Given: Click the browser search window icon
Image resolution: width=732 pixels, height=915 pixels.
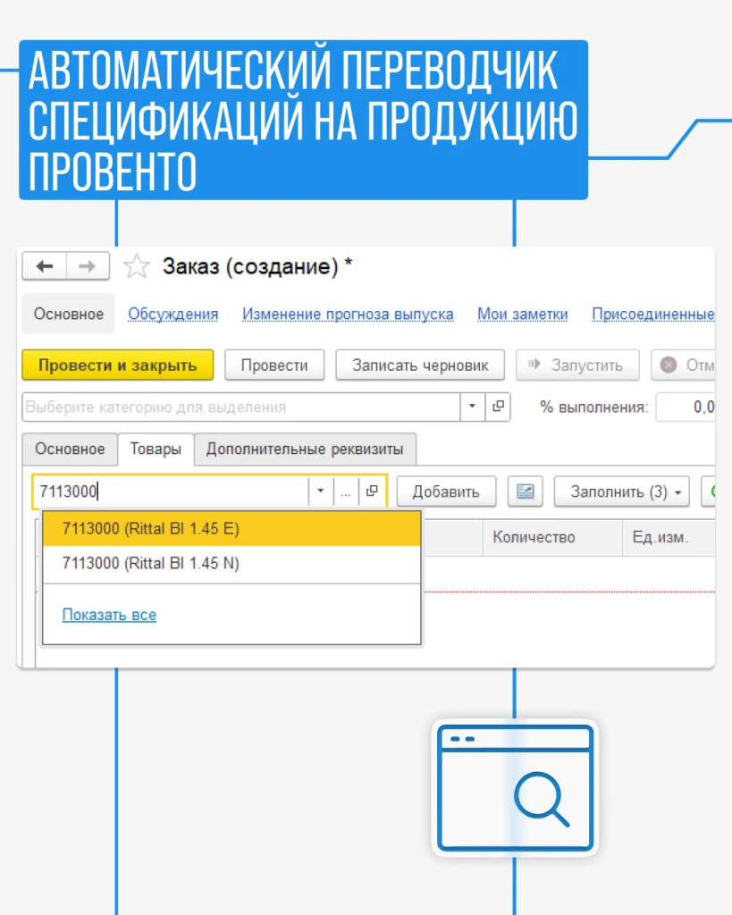Looking at the screenshot, I should tap(515, 787).
